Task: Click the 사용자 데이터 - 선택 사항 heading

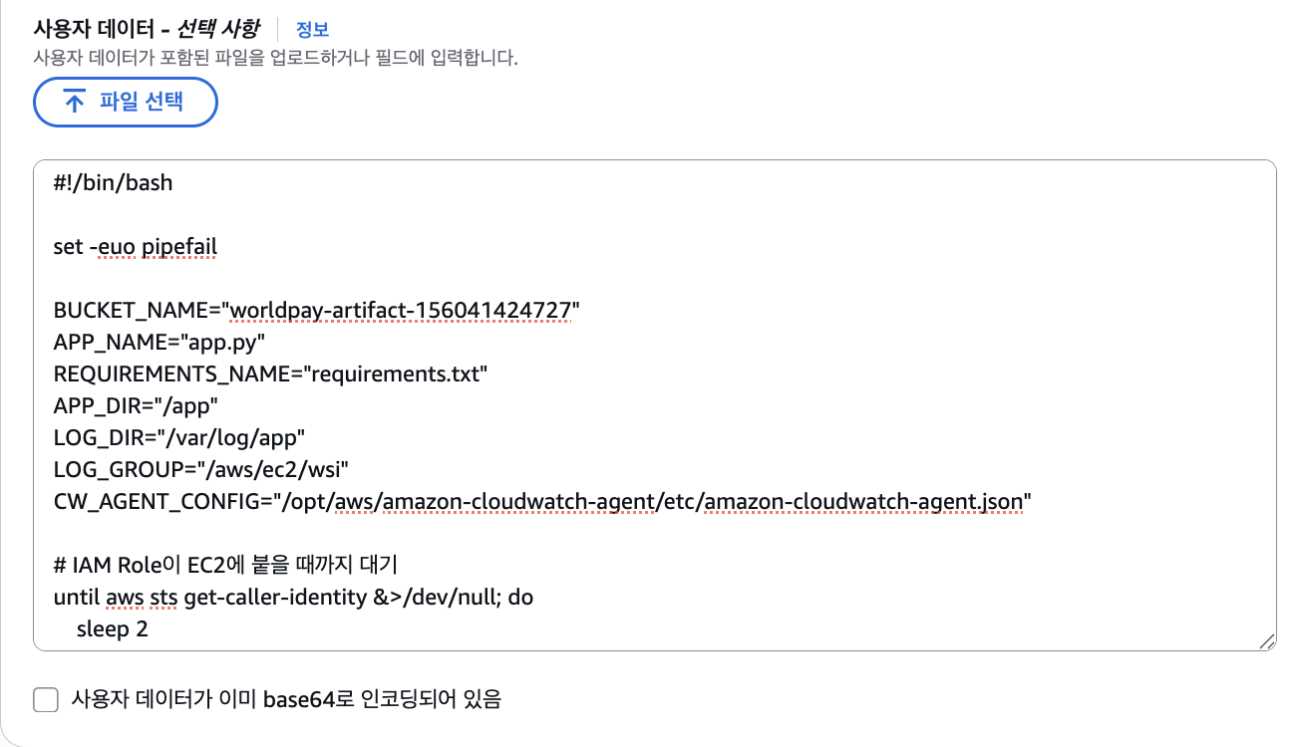Action: coord(146,28)
